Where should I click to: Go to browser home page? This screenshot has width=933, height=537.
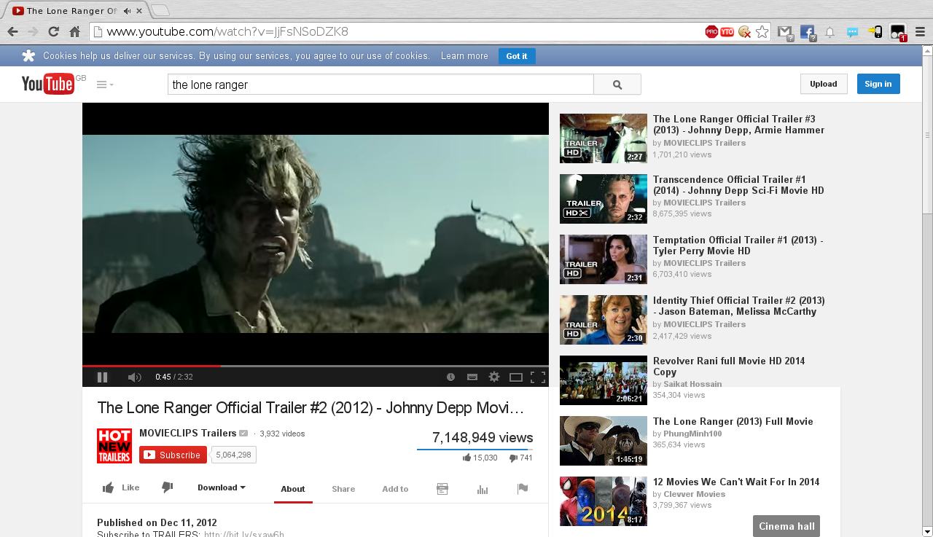[x=74, y=31]
